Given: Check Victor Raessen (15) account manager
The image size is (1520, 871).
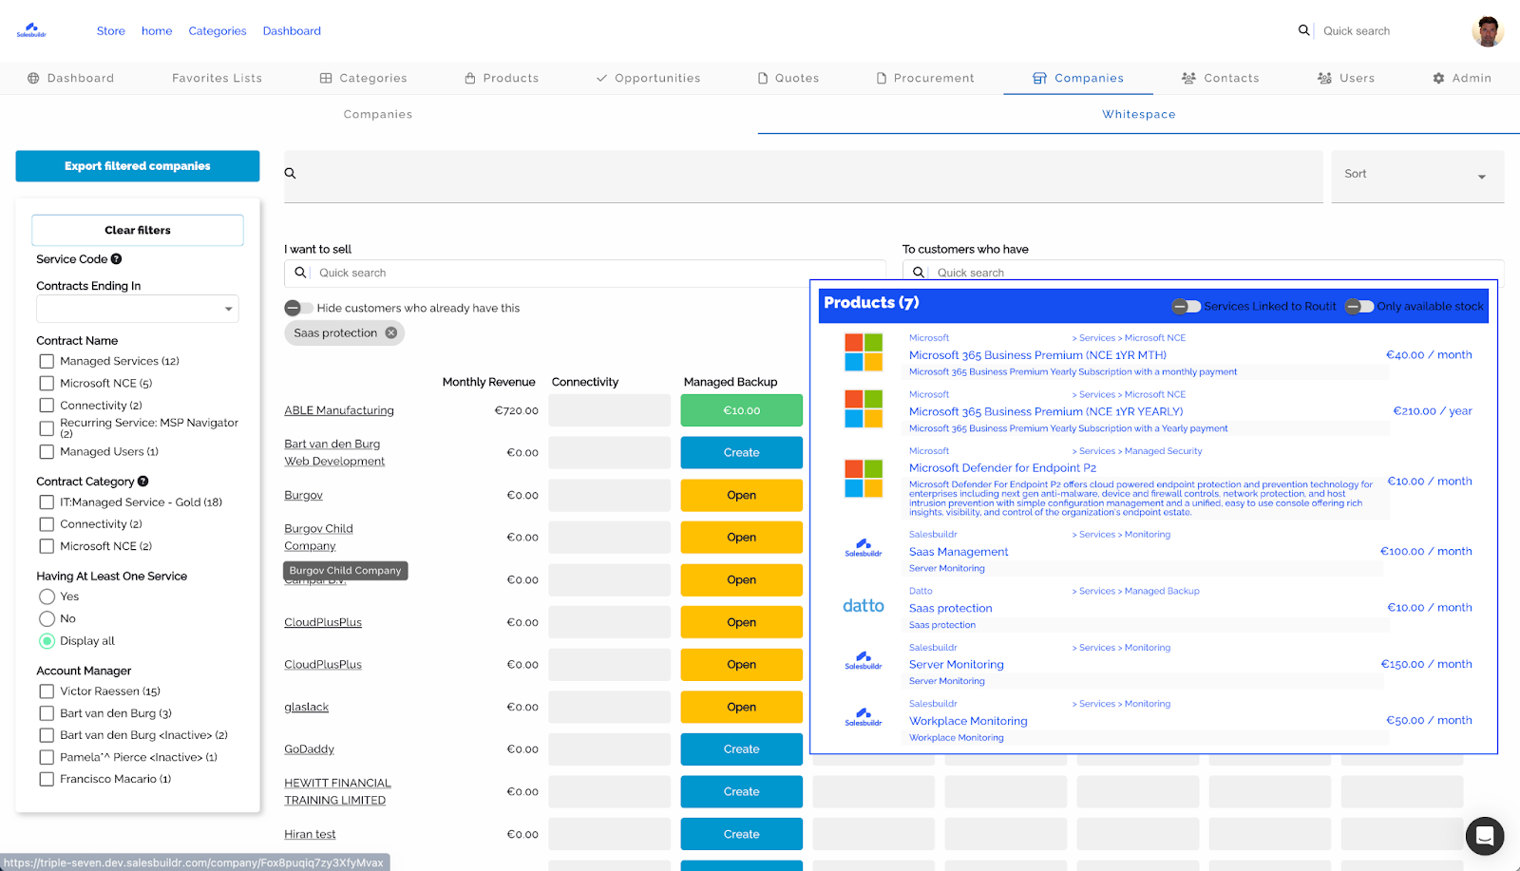Looking at the screenshot, I should (47, 691).
